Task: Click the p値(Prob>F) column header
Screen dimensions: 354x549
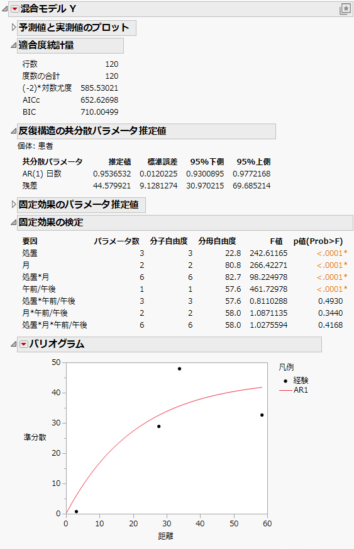Action: (x=318, y=241)
